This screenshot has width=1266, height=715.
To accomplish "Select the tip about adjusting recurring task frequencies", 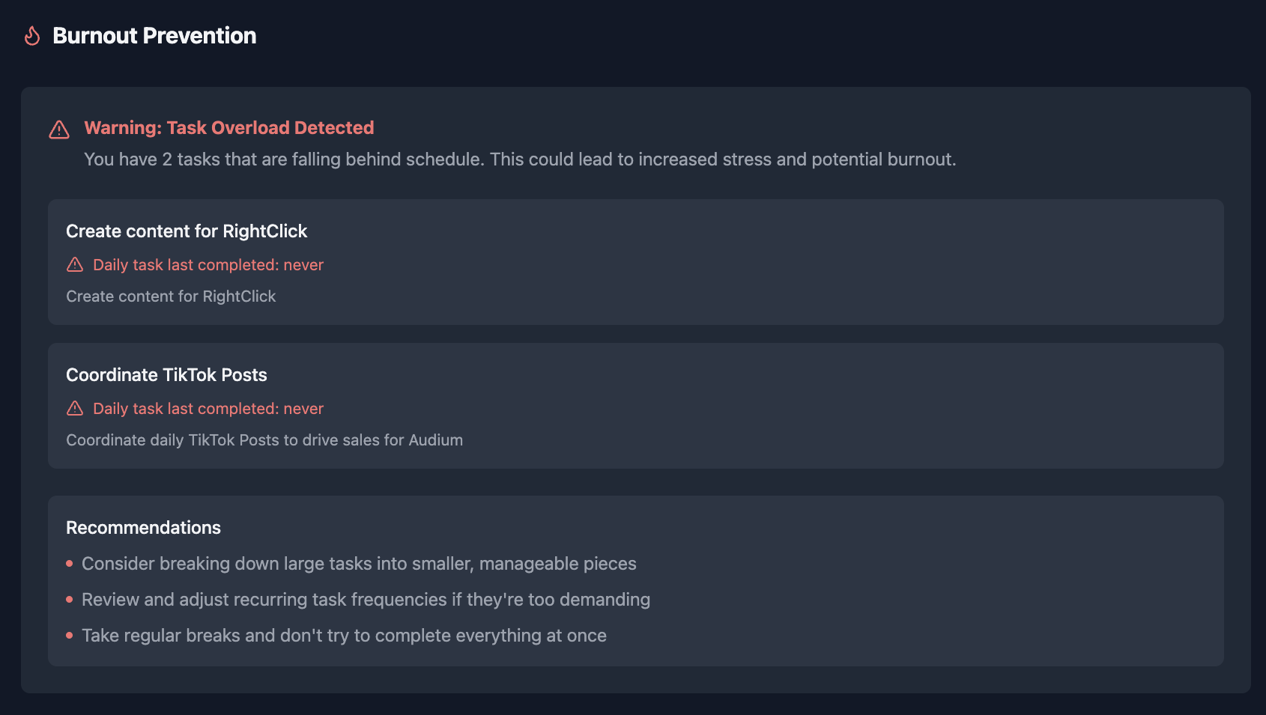I will [366, 600].
